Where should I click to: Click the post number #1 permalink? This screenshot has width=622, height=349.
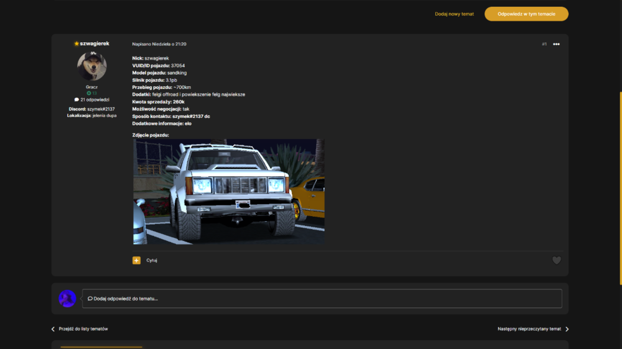[544, 44]
